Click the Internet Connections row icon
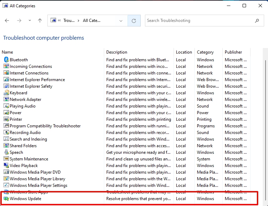The image size is (268, 206). 6,73
